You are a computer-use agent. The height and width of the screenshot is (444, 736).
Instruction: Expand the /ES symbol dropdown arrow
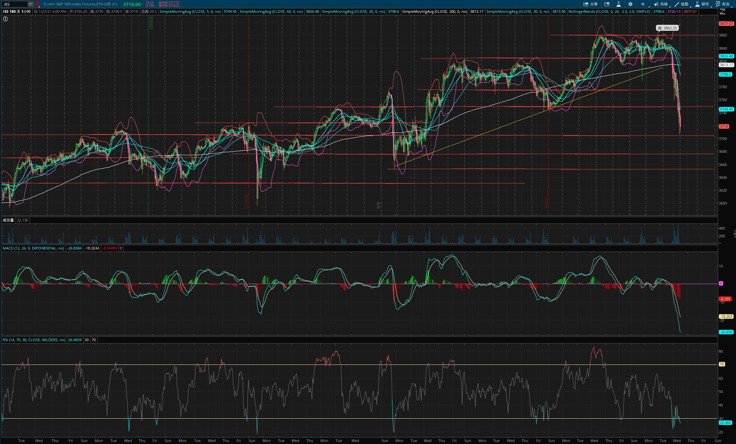coord(30,4)
